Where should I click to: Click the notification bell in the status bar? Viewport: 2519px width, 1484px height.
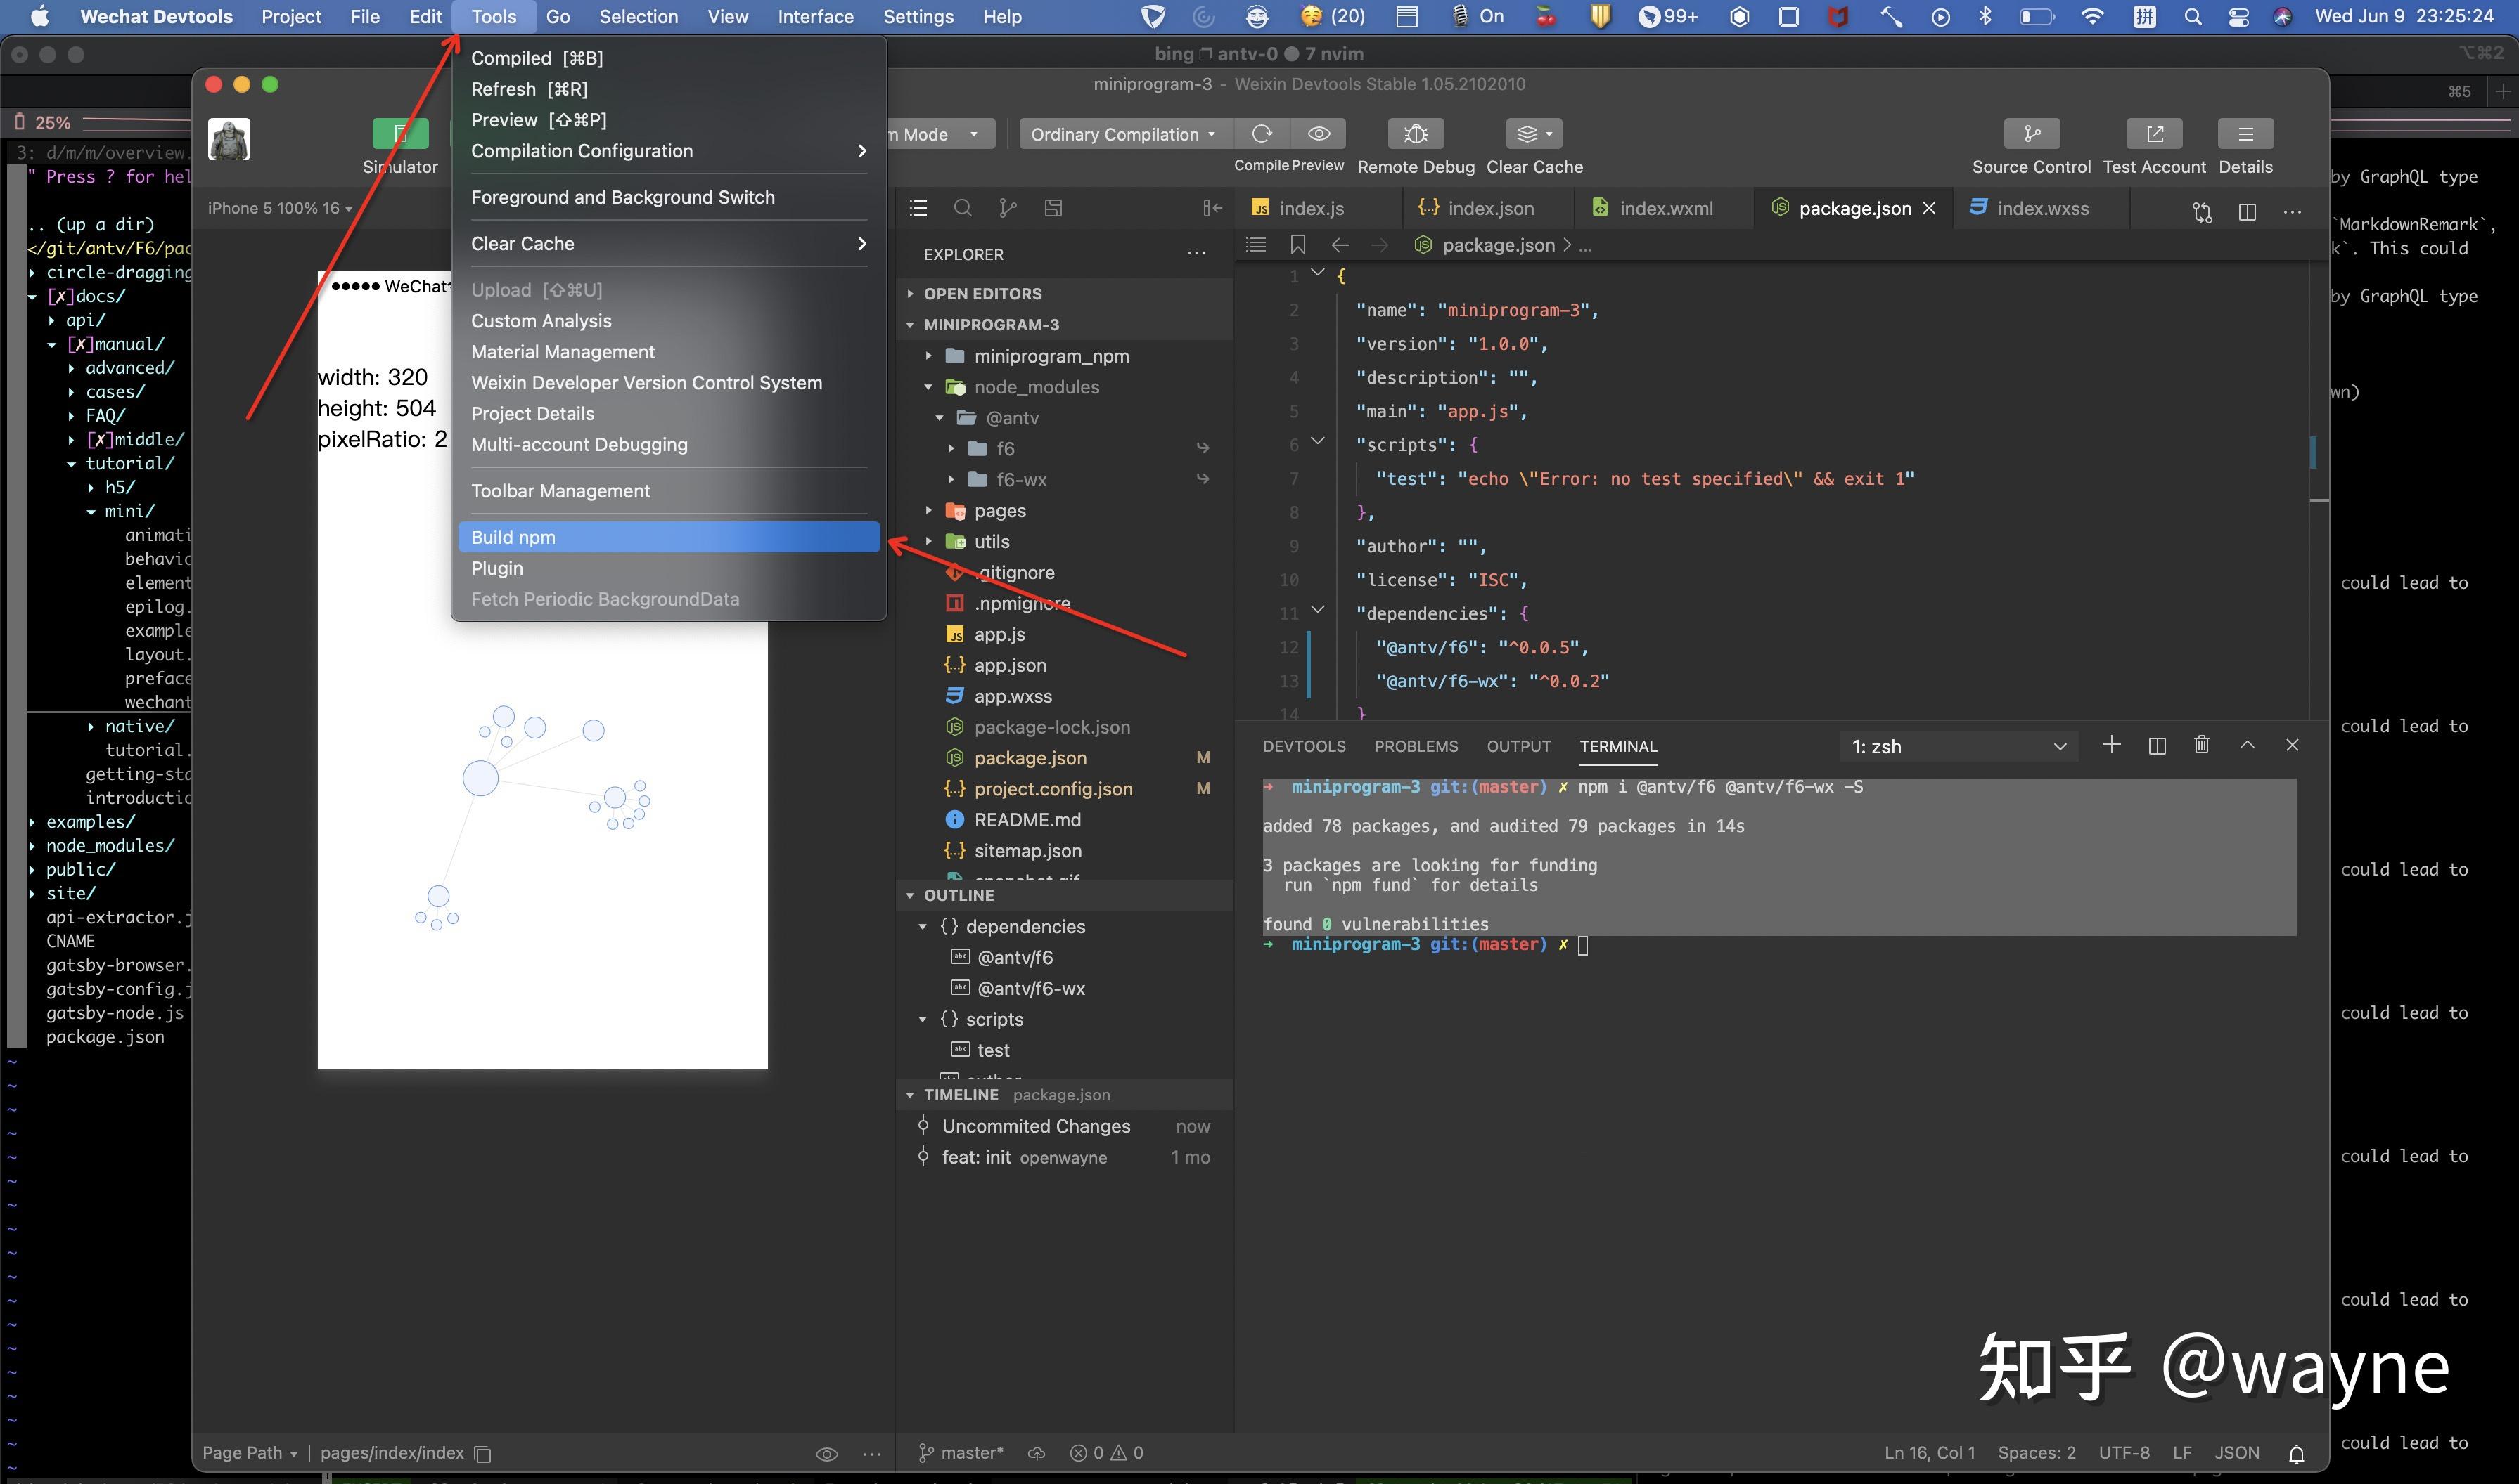(x=2296, y=1453)
